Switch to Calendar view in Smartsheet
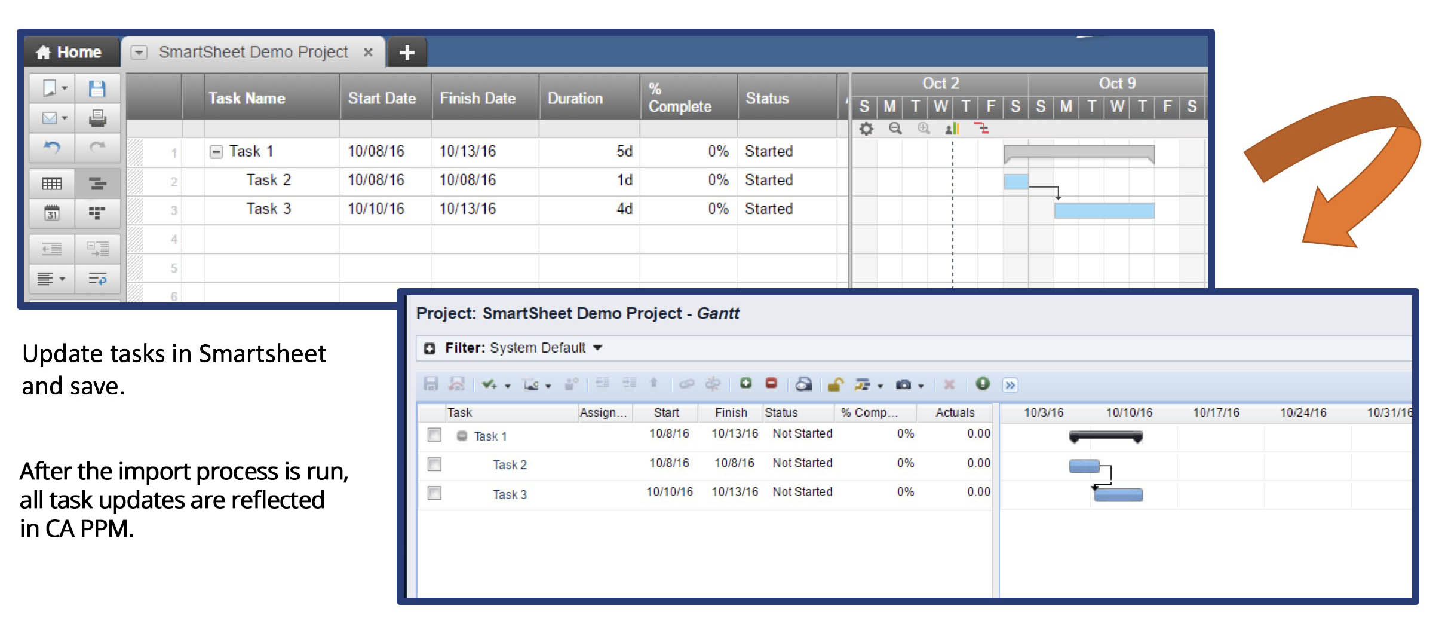1442x630 pixels. coord(52,213)
